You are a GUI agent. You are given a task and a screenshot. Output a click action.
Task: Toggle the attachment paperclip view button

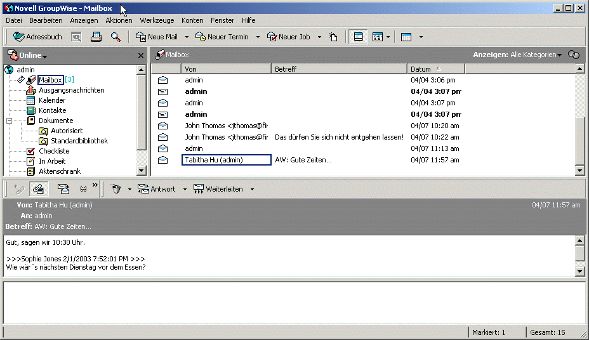pyautogui.click(x=38, y=189)
